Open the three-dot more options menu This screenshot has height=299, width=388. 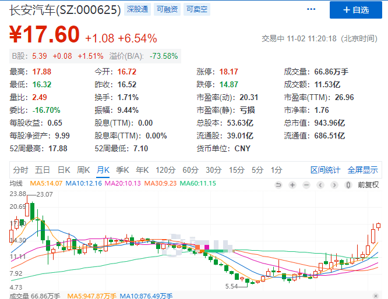coord(311,10)
